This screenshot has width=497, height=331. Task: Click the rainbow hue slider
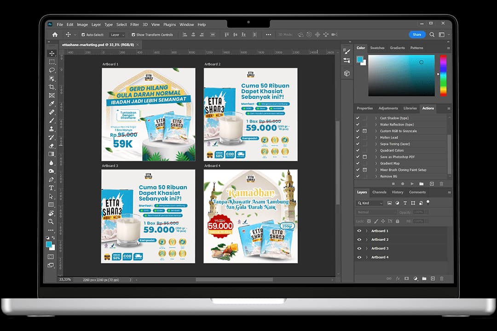(443, 75)
